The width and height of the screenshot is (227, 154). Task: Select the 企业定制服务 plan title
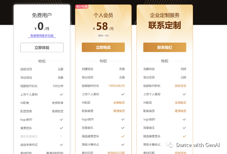(165, 15)
